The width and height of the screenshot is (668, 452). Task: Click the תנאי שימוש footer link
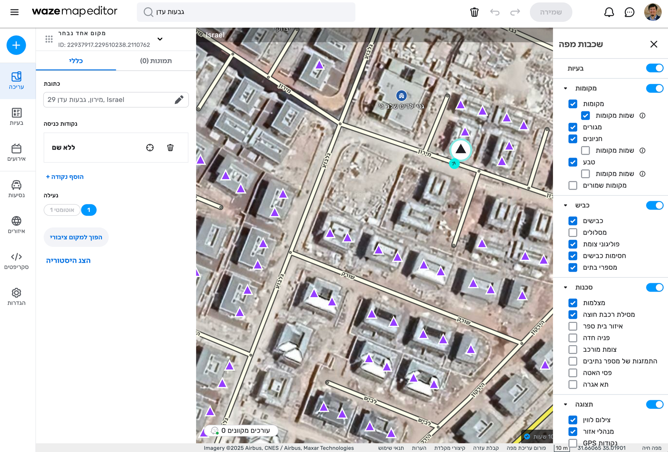[x=391, y=448]
